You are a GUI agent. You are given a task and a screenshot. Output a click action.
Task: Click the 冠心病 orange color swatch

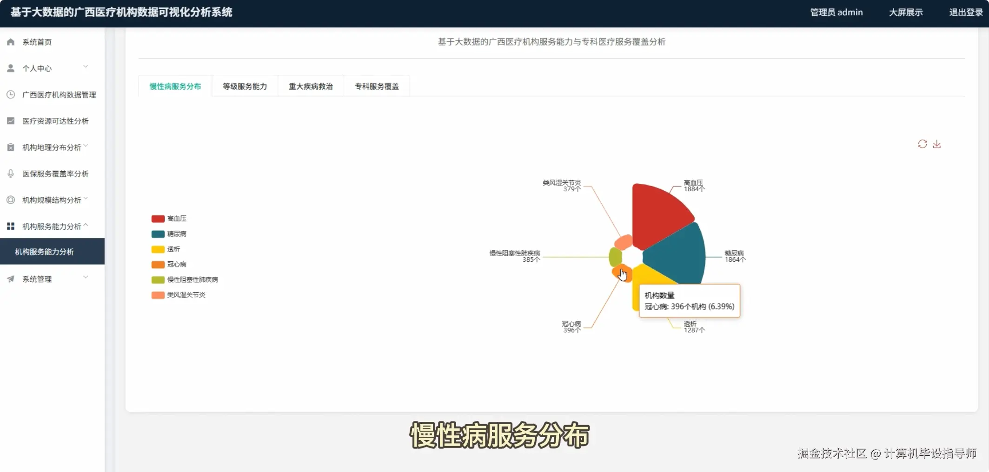157,264
